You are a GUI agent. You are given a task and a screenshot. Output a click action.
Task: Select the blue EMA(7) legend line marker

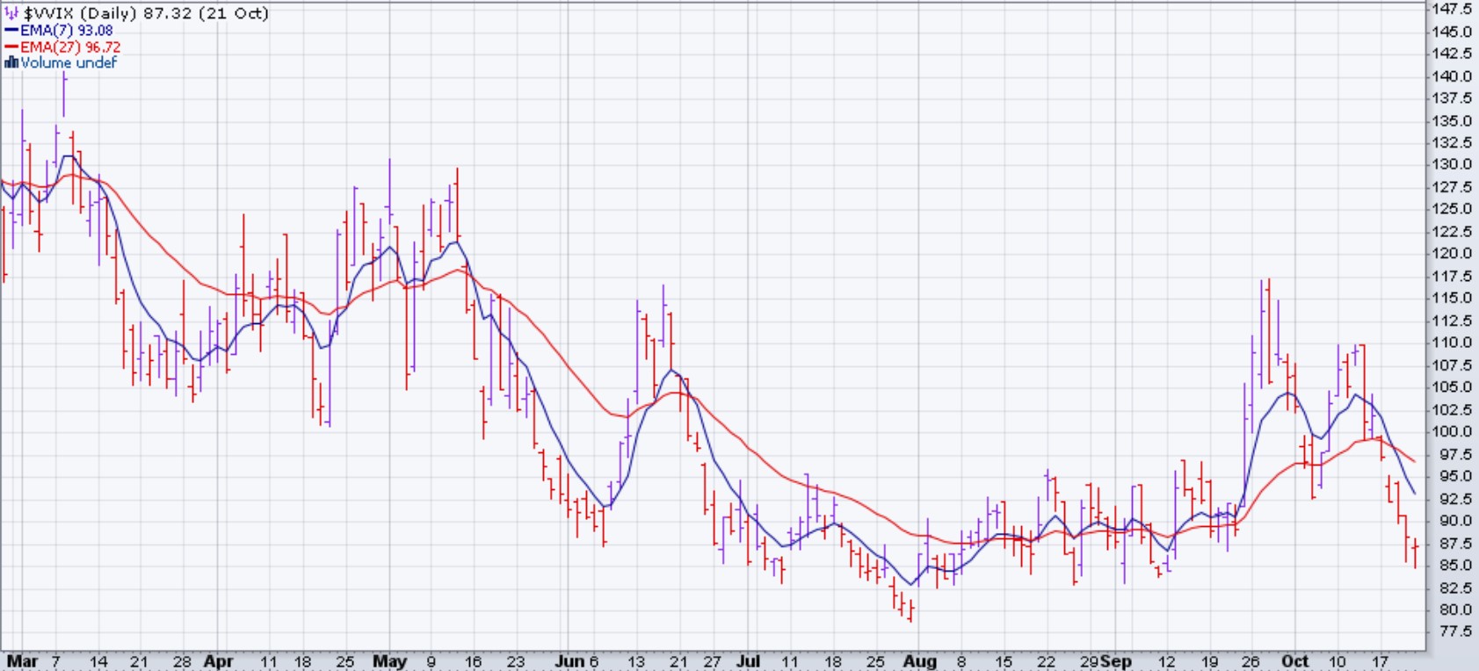(11, 30)
